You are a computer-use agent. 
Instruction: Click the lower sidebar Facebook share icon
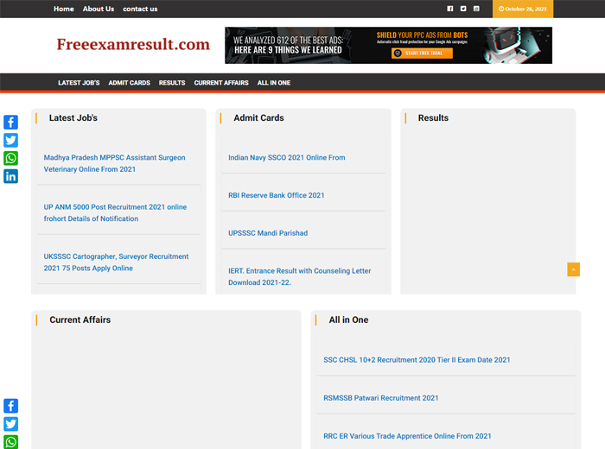tap(10, 406)
